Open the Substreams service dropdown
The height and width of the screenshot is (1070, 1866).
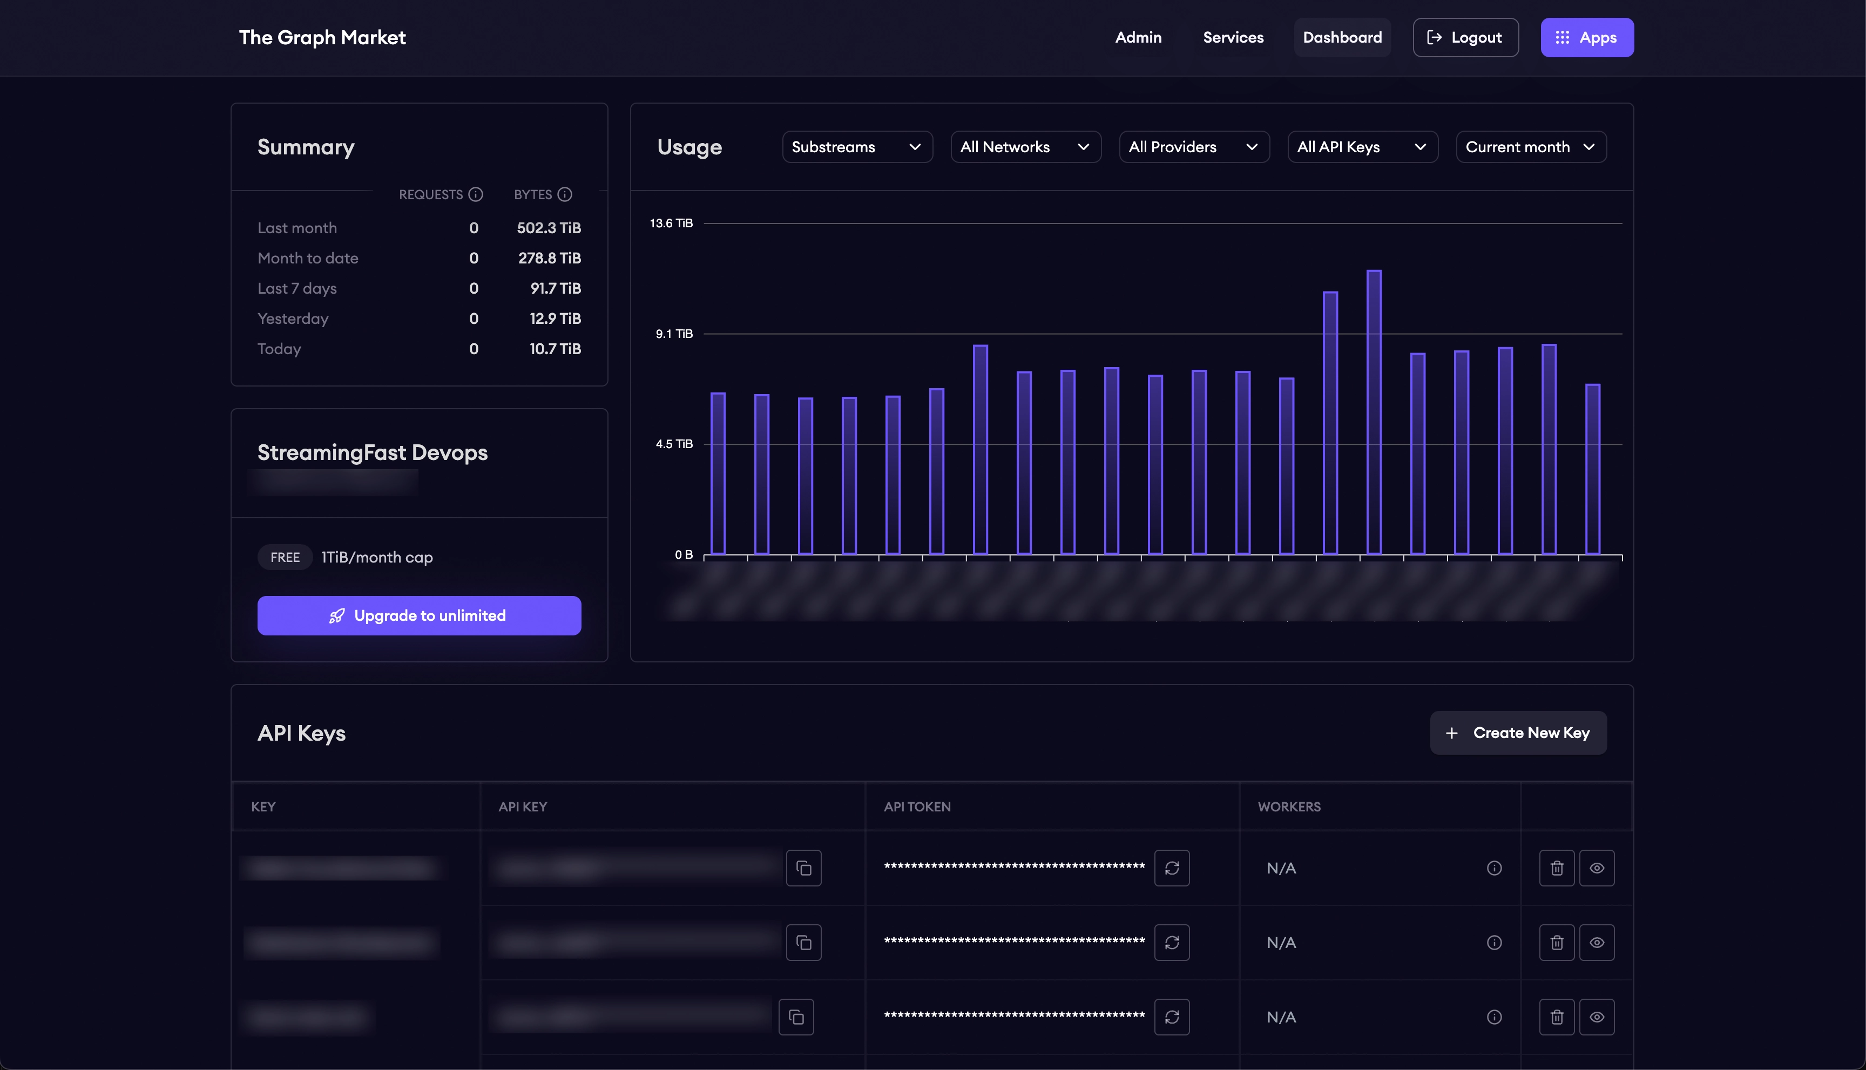pos(857,147)
